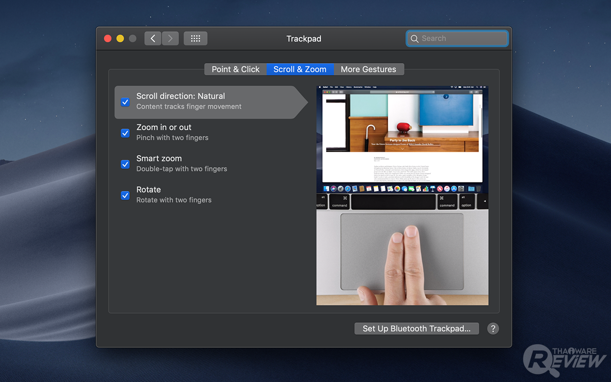Click the Thaiware Review watermark logo

[x=565, y=360]
